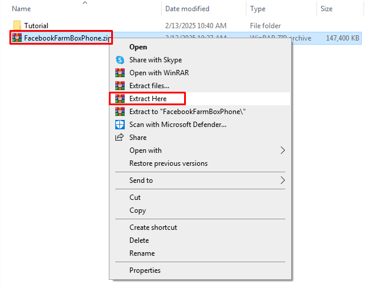Select the FacebookFarmBoxPhone.zip file name
Image resolution: width=370 pixels, height=291 pixels.
(x=67, y=38)
